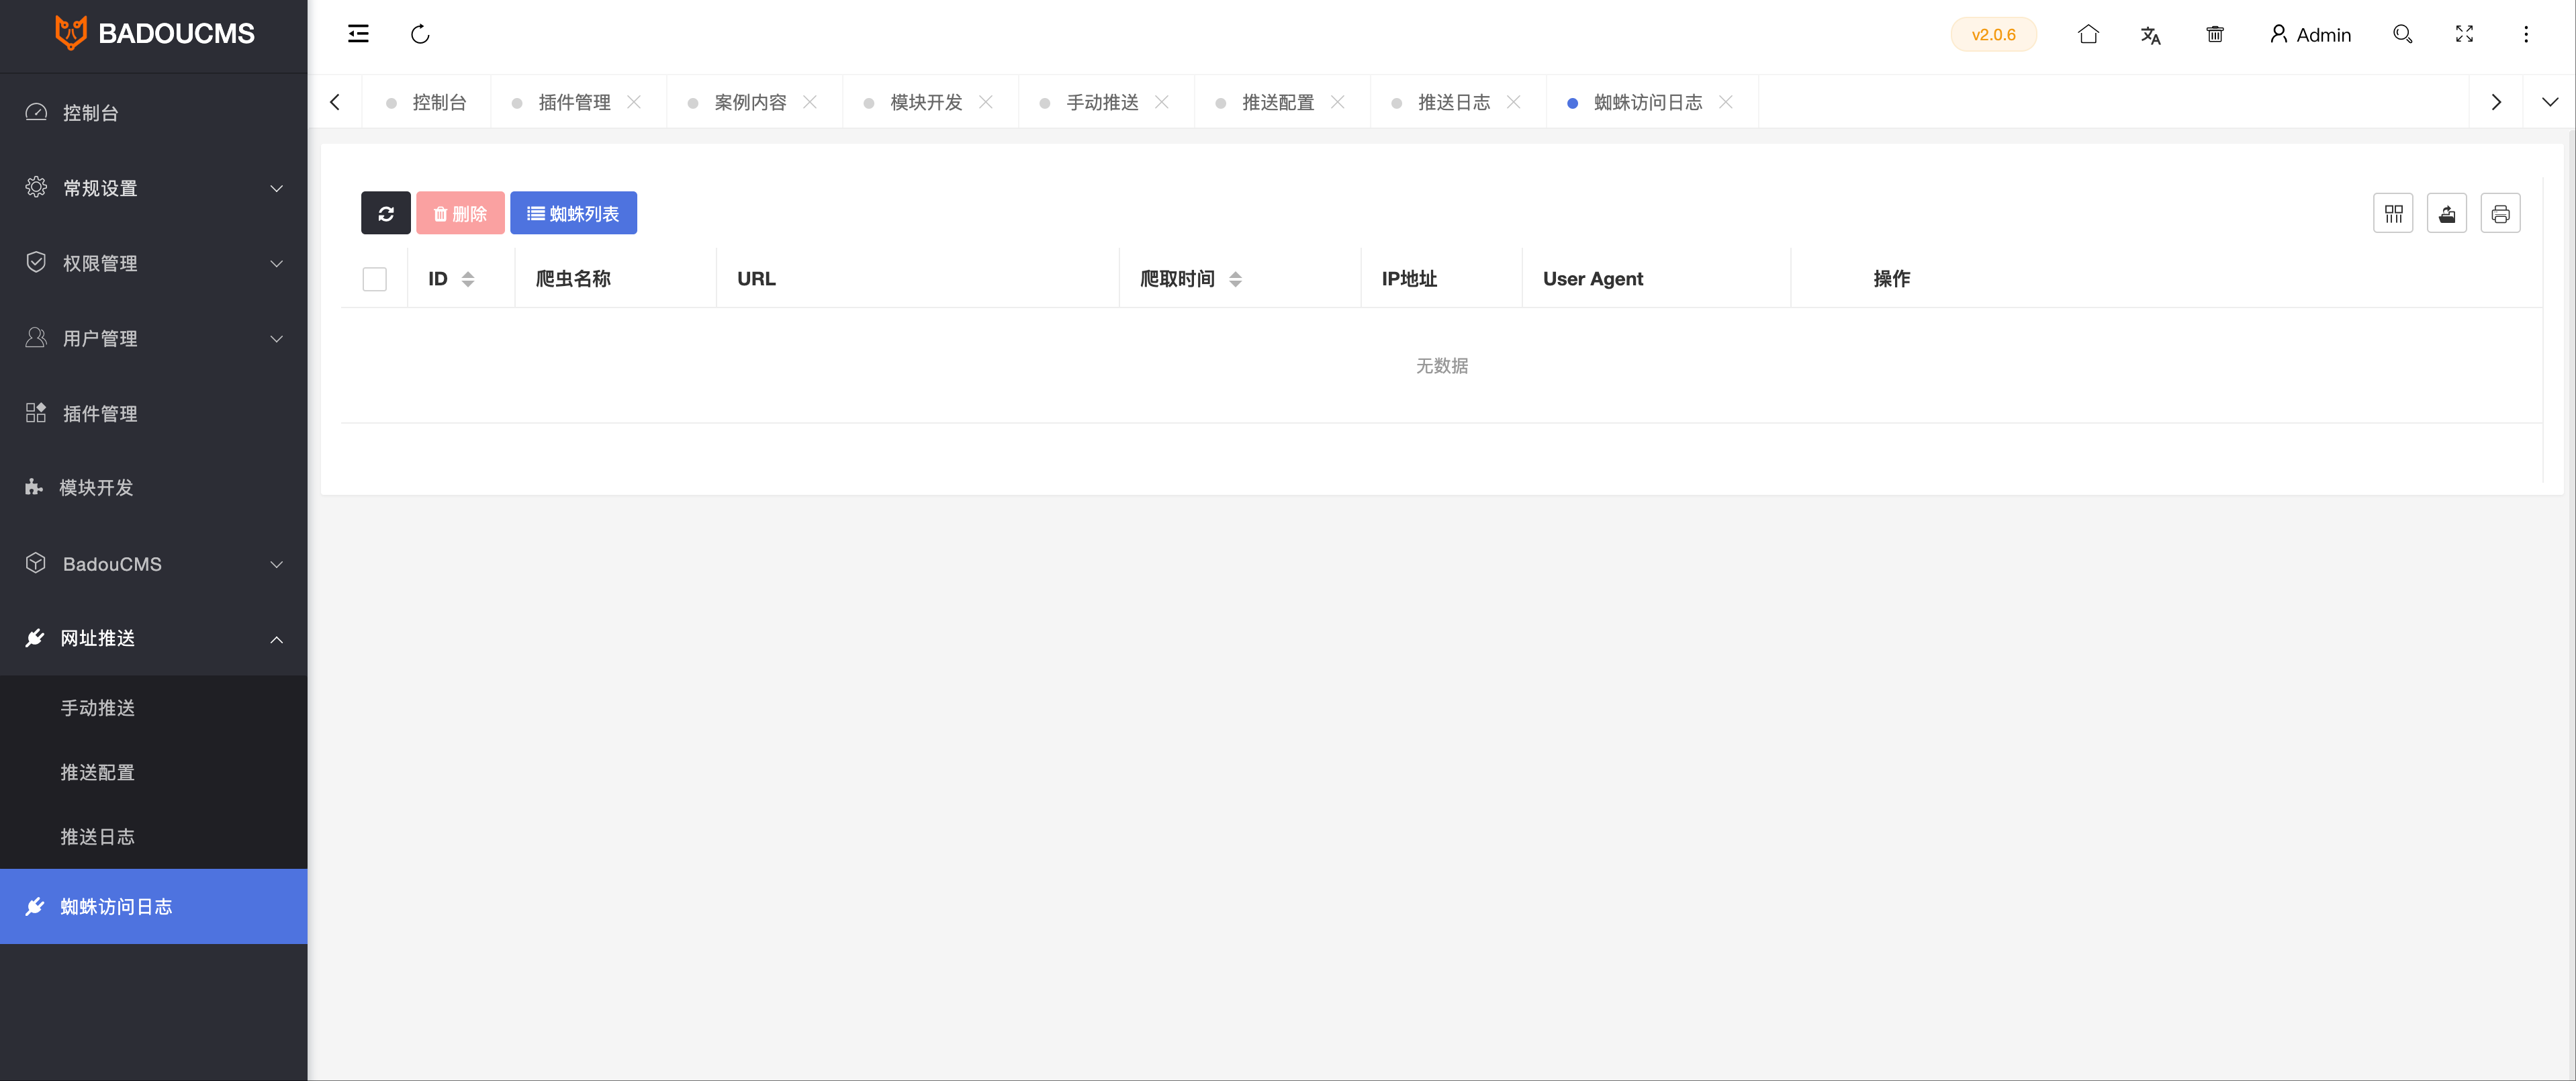Click the language switcher icon
The image size is (2576, 1081).
point(2151,34)
